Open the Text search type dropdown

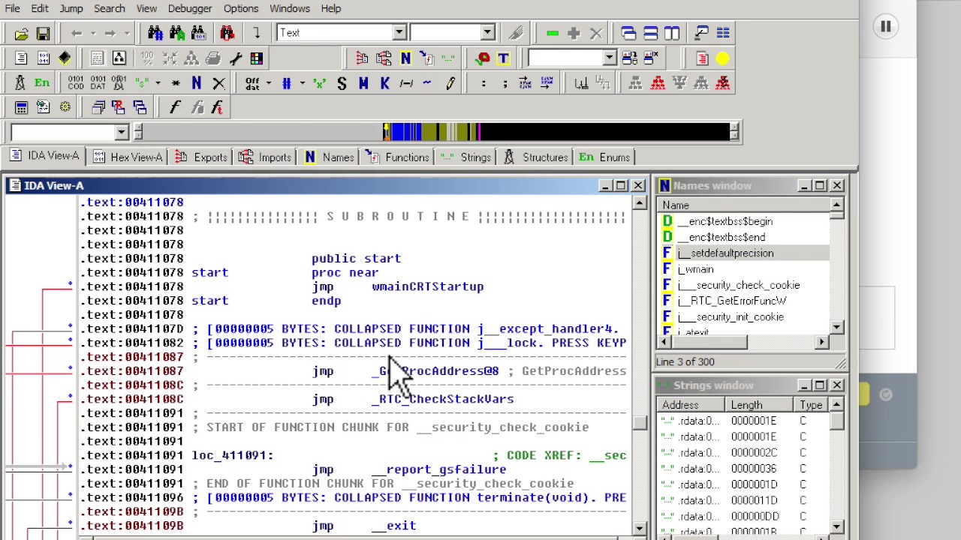point(399,33)
